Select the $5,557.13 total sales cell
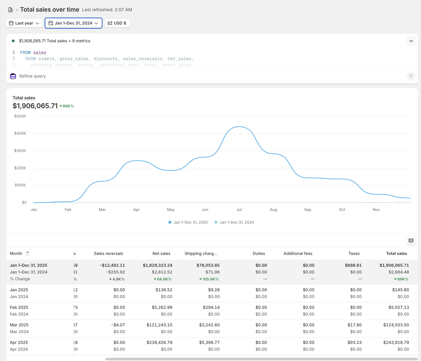This screenshot has width=421, height=361. [x=399, y=307]
